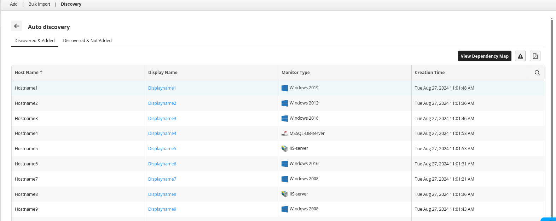Open the Displayname9 link
The height and width of the screenshot is (221, 556).
click(162, 209)
